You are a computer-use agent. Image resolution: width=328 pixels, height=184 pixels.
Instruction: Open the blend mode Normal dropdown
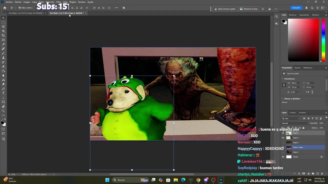tap(295, 123)
